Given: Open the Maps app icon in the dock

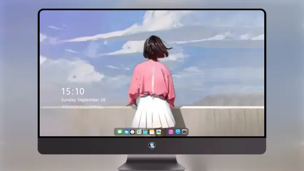Looking at the screenshot, I should [158, 132].
